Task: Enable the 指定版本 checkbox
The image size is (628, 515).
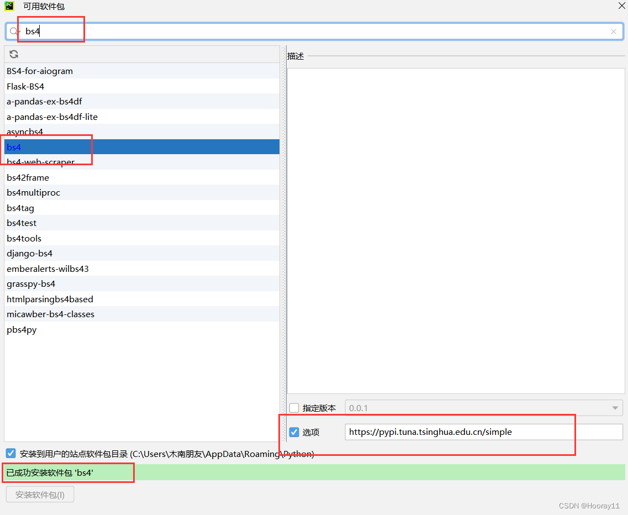Action: [x=294, y=408]
